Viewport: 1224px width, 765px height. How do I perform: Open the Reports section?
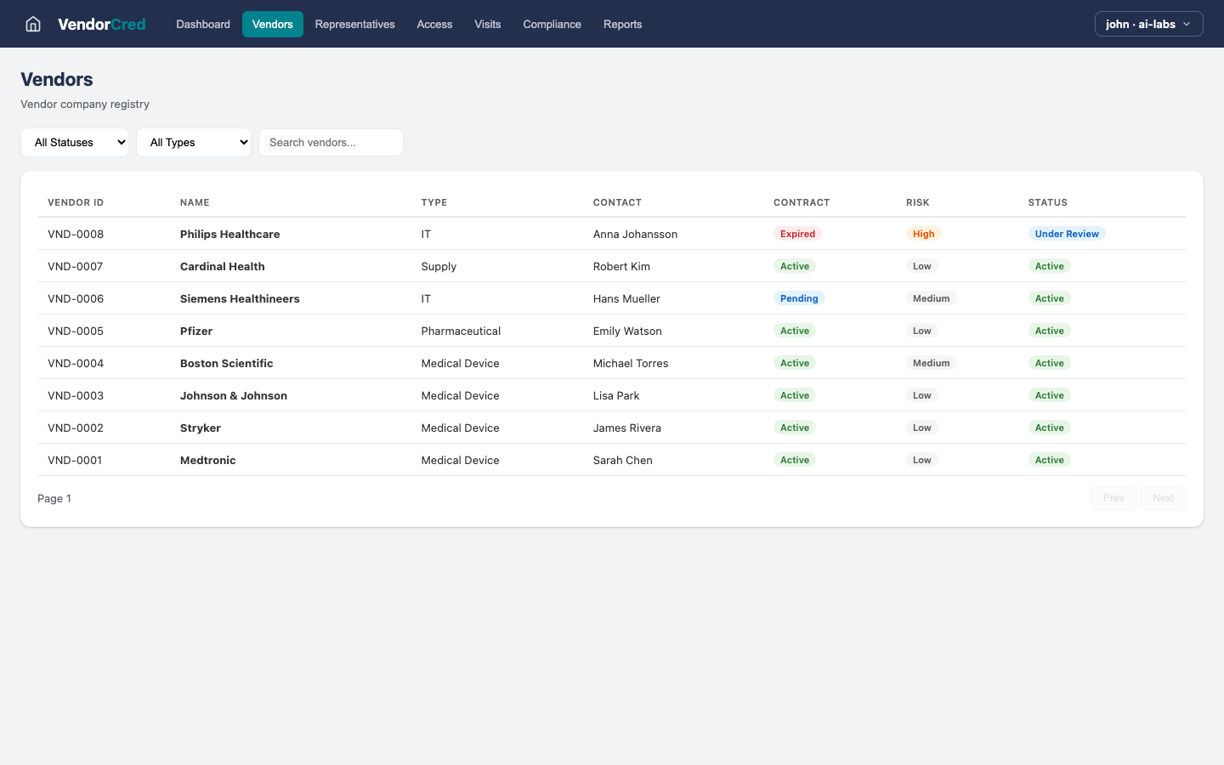pos(622,24)
